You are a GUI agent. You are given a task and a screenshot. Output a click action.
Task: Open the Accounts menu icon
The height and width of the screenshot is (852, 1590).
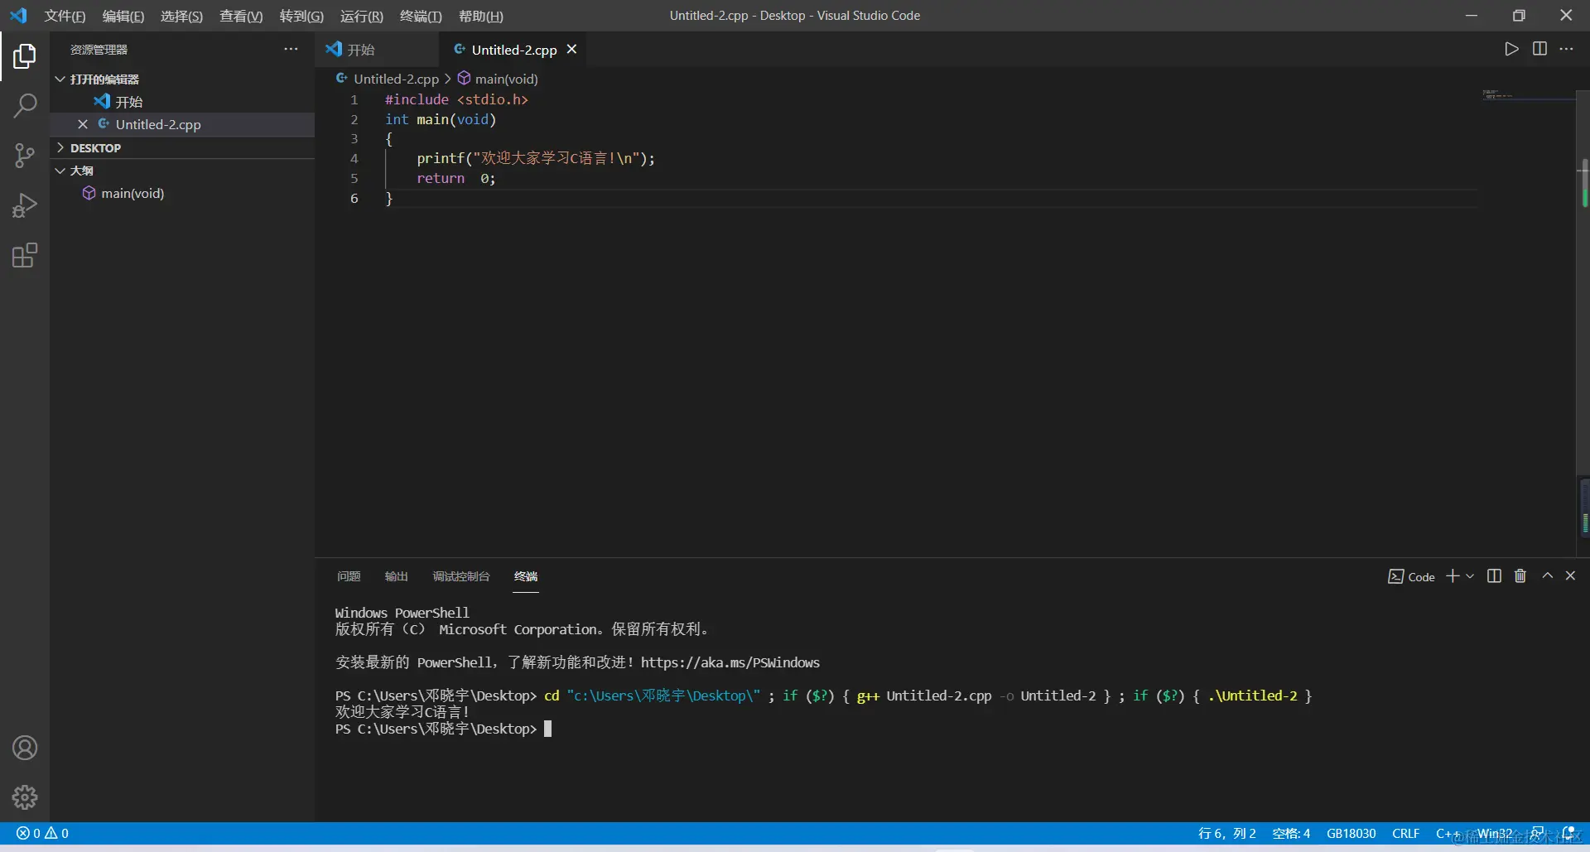25,748
